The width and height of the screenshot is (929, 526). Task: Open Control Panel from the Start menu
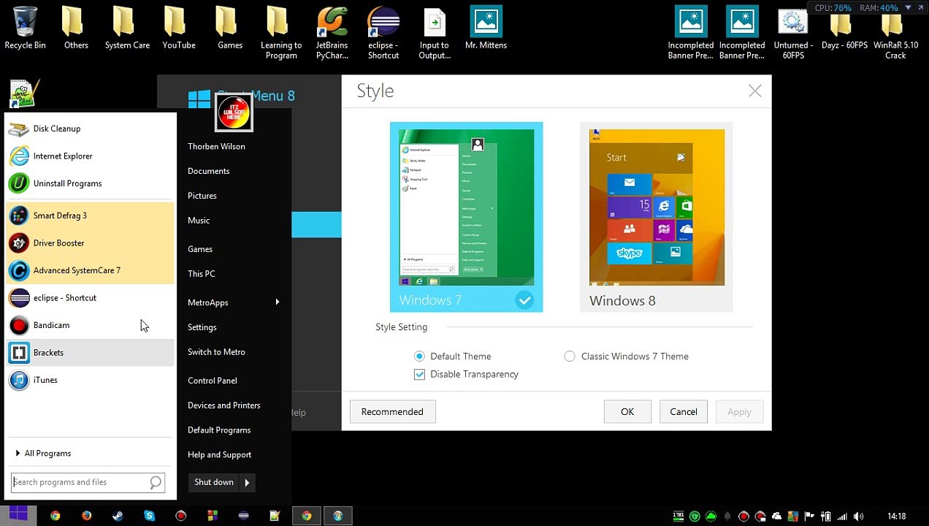212,381
